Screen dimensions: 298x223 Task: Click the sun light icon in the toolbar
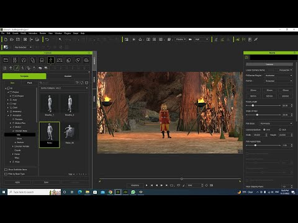[133, 40]
